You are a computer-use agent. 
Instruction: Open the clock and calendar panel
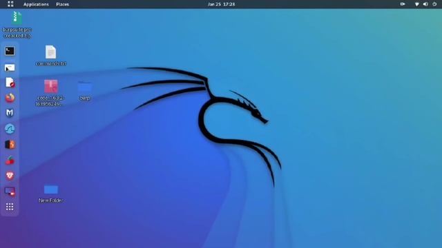pyautogui.click(x=221, y=4)
